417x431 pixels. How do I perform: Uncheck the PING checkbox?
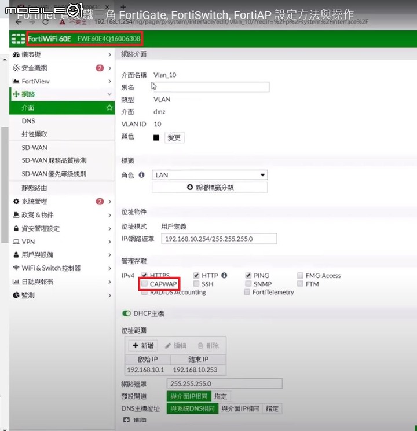(x=248, y=275)
